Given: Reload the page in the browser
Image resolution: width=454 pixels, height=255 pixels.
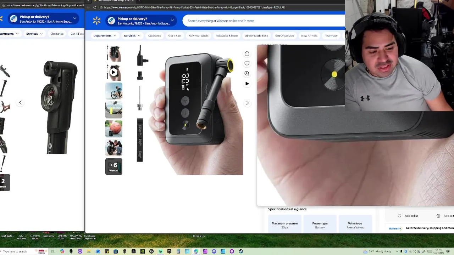Looking at the screenshot, I should click(95, 7).
